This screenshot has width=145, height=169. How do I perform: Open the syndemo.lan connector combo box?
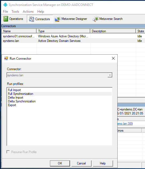[59, 75]
